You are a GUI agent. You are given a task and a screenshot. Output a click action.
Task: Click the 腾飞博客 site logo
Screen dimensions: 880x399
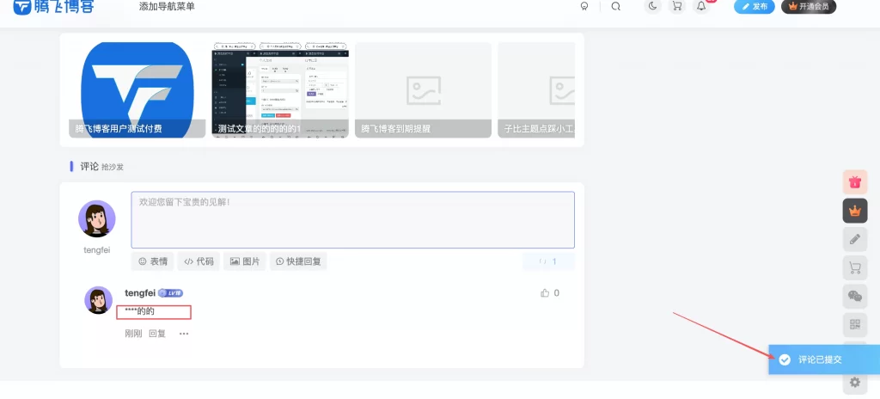53,7
